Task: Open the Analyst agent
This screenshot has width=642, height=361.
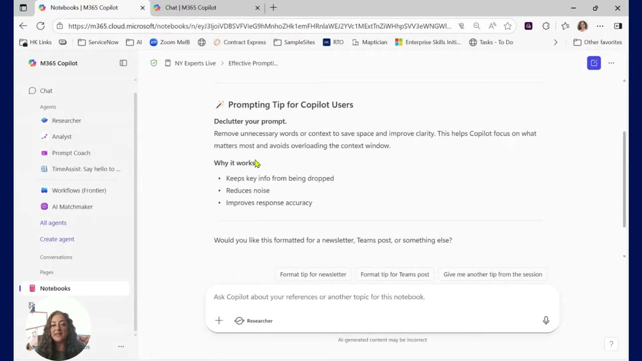Action: point(61,136)
